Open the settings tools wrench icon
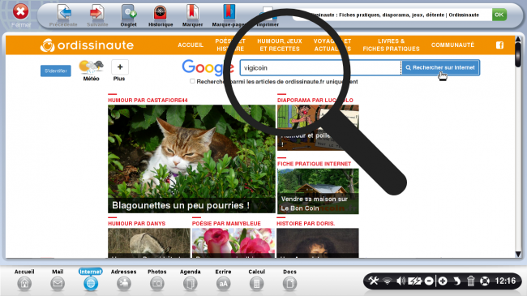This screenshot has width=527, height=296. coord(374,281)
